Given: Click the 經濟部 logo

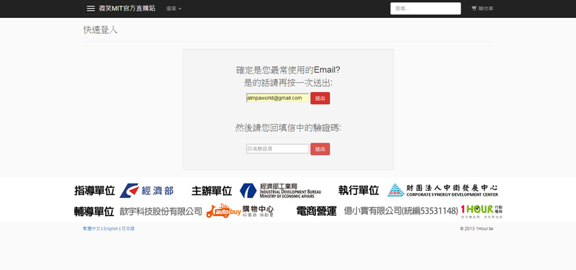Looking at the screenshot, I should point(147,191).
